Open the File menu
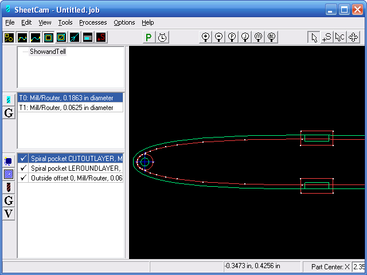This screenshot has height=275, width=367. point(10,23)
